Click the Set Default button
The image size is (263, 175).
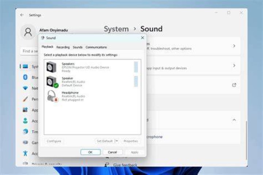(105, 141)
